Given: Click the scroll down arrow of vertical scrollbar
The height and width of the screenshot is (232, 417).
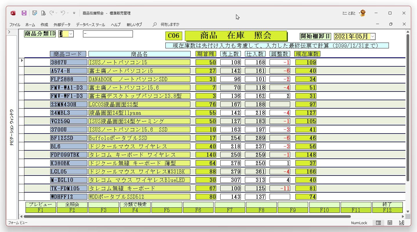Looking at the screenshot, I should (x=407, y=212).
